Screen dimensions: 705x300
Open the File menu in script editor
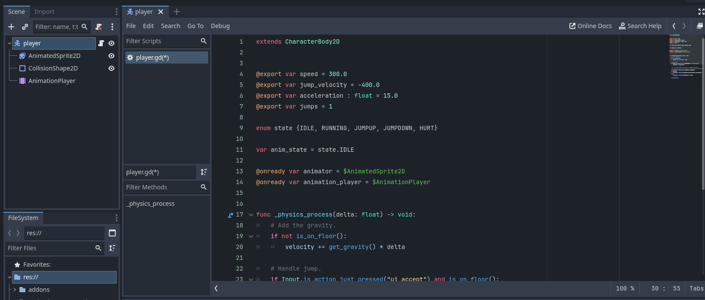(x=131, y=26)
